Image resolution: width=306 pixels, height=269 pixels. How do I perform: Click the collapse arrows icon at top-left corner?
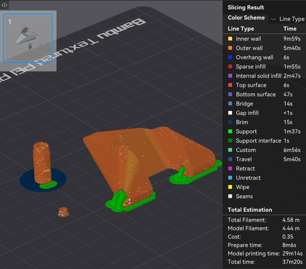4,5
